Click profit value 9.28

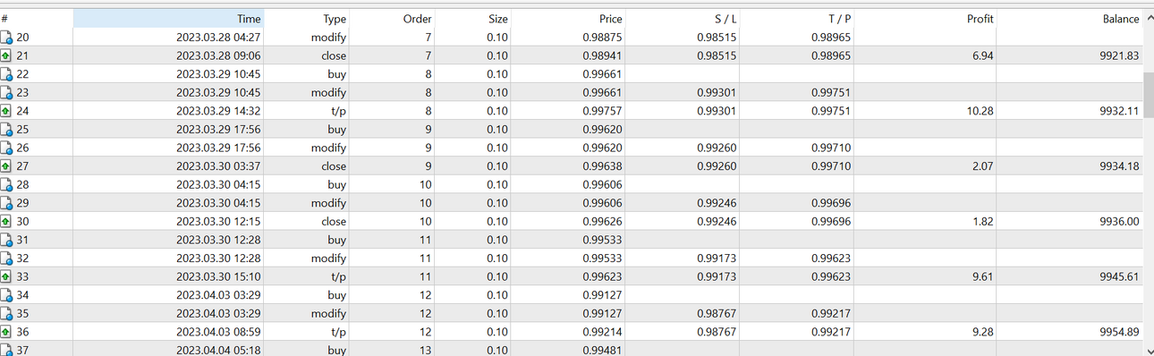(982, 333)
